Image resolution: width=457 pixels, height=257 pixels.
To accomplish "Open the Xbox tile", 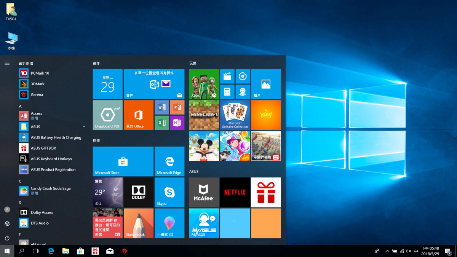I will click(204, 84).
